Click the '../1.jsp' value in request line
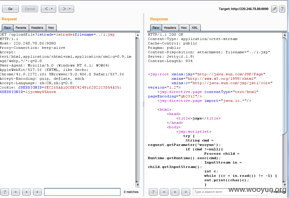289x198 pixels. coord(105,34)
